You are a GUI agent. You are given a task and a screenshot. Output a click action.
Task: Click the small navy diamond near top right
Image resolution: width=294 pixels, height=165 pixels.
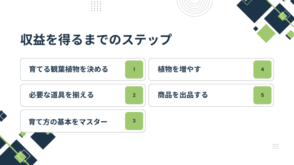256,29
